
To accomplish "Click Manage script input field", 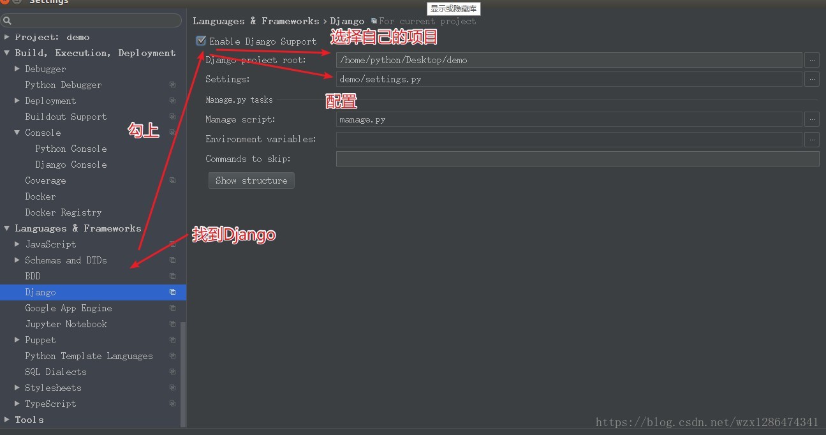I will tap(569, 119).
